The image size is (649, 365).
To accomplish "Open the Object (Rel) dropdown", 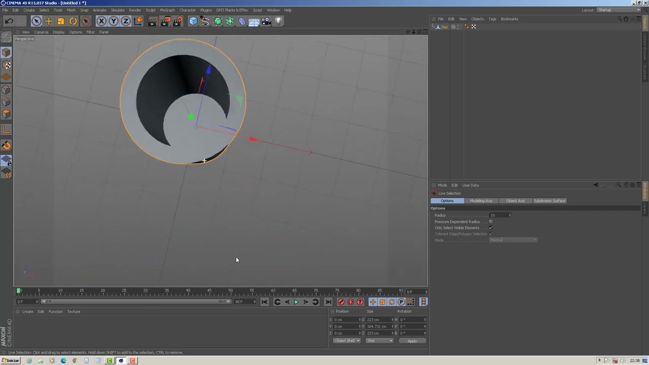I will [x=347, y=341].
